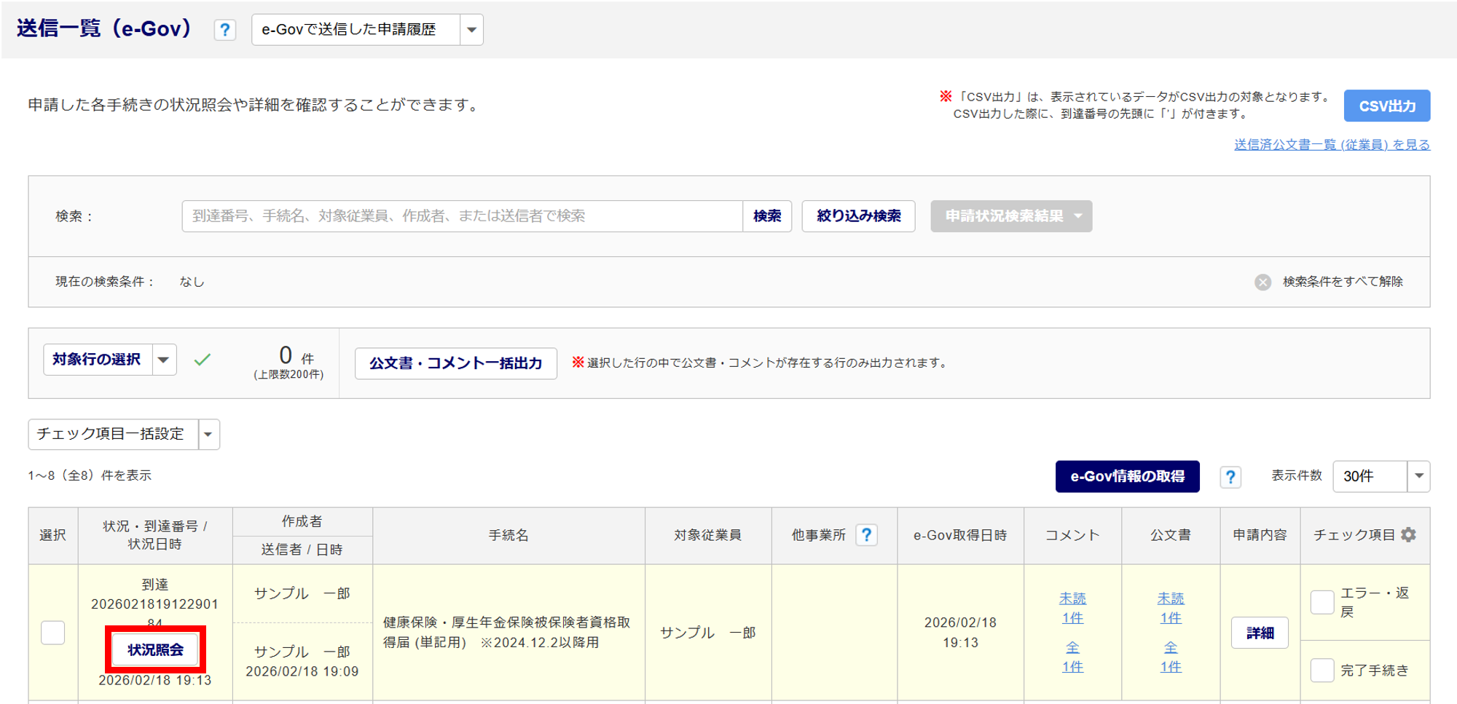The height and width of the screenshot is (704, 1457).
Task: Click the 詳細 button in 申請内容 column
Action: click(1260, 633)
